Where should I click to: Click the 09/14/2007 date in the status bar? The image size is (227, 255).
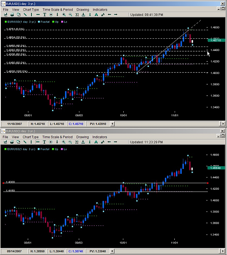pos(14,251)
